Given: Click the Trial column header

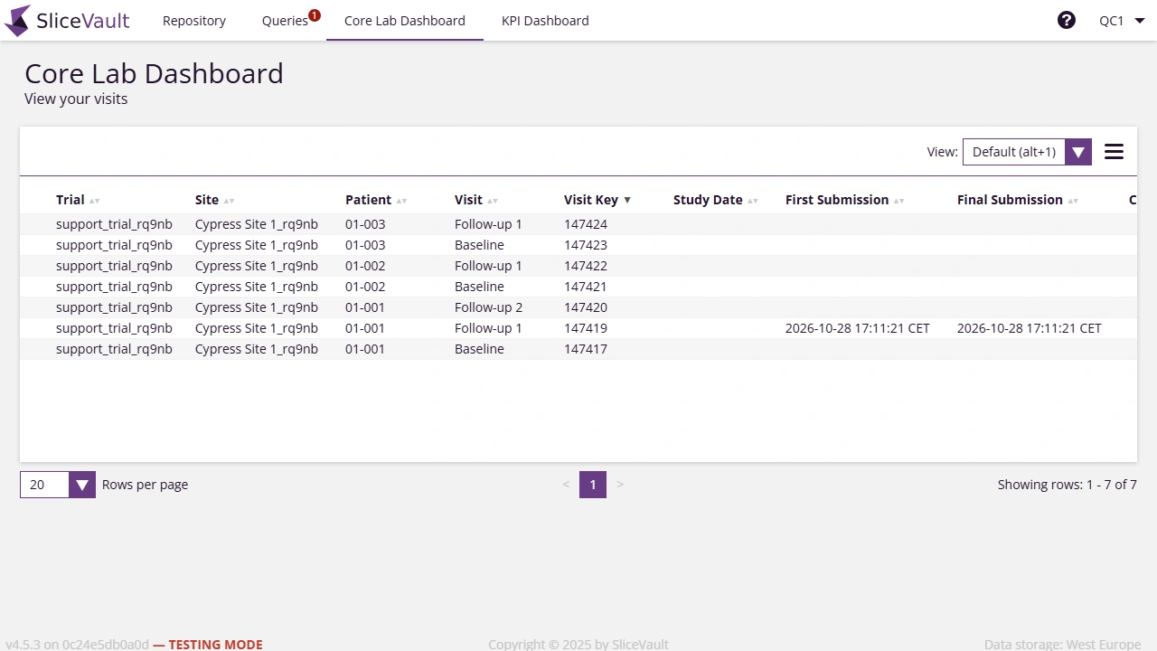Looking at the screenshot, I should click(70, 200).
